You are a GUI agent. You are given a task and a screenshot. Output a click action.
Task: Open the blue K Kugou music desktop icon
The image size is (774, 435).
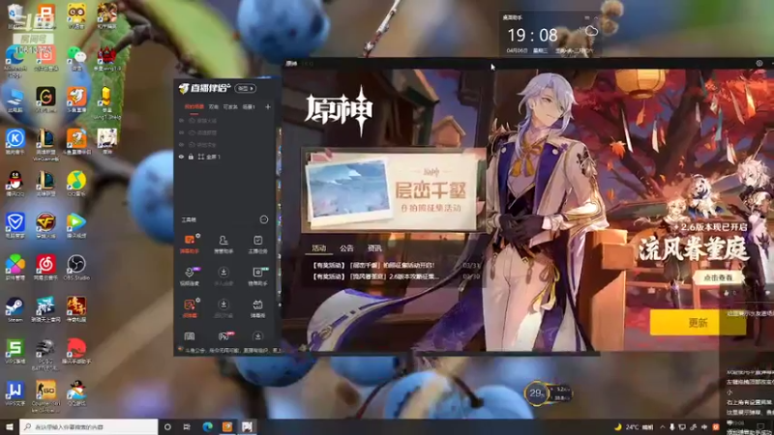pos(15,141)
